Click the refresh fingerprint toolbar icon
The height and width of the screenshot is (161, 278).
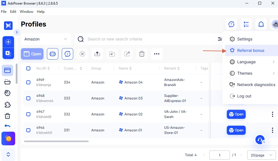click(67, 54)
